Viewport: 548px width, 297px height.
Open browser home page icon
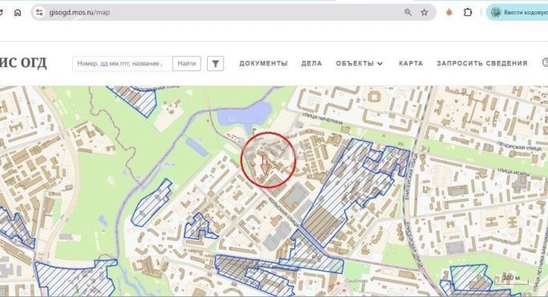click(18, 13)
